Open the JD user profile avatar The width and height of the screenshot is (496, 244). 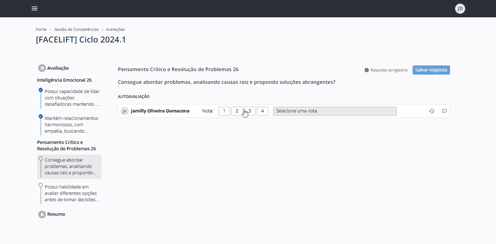click(x=460, y=9)
